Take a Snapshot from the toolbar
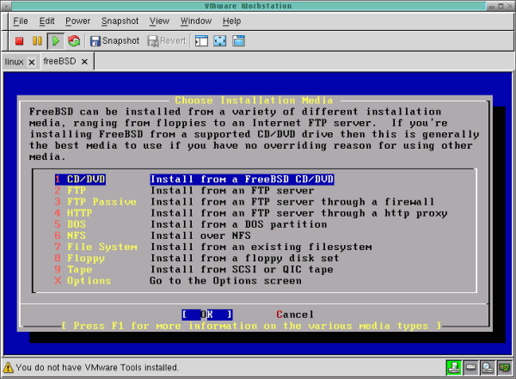The image size is (516, 379). pos(115,40)
